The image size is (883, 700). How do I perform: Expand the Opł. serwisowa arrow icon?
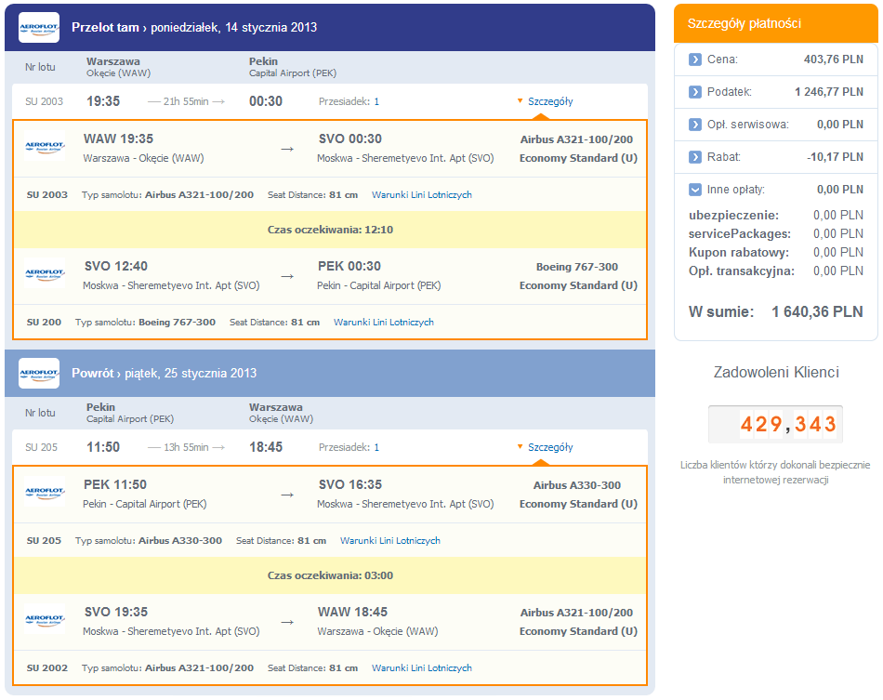(x=695, y=125)
